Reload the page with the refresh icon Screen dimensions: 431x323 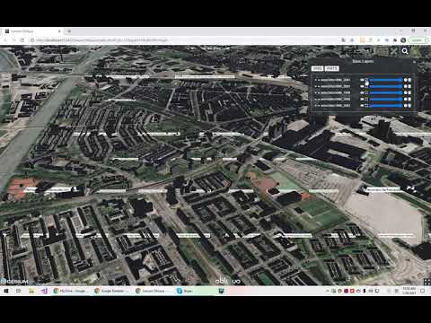(22, 39)
